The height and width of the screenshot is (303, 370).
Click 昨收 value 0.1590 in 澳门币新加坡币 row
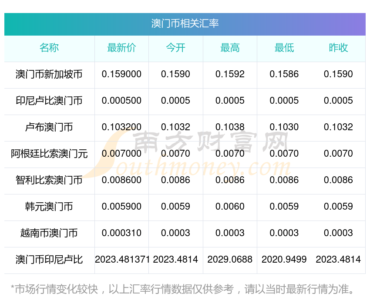[x=338, y=74]
